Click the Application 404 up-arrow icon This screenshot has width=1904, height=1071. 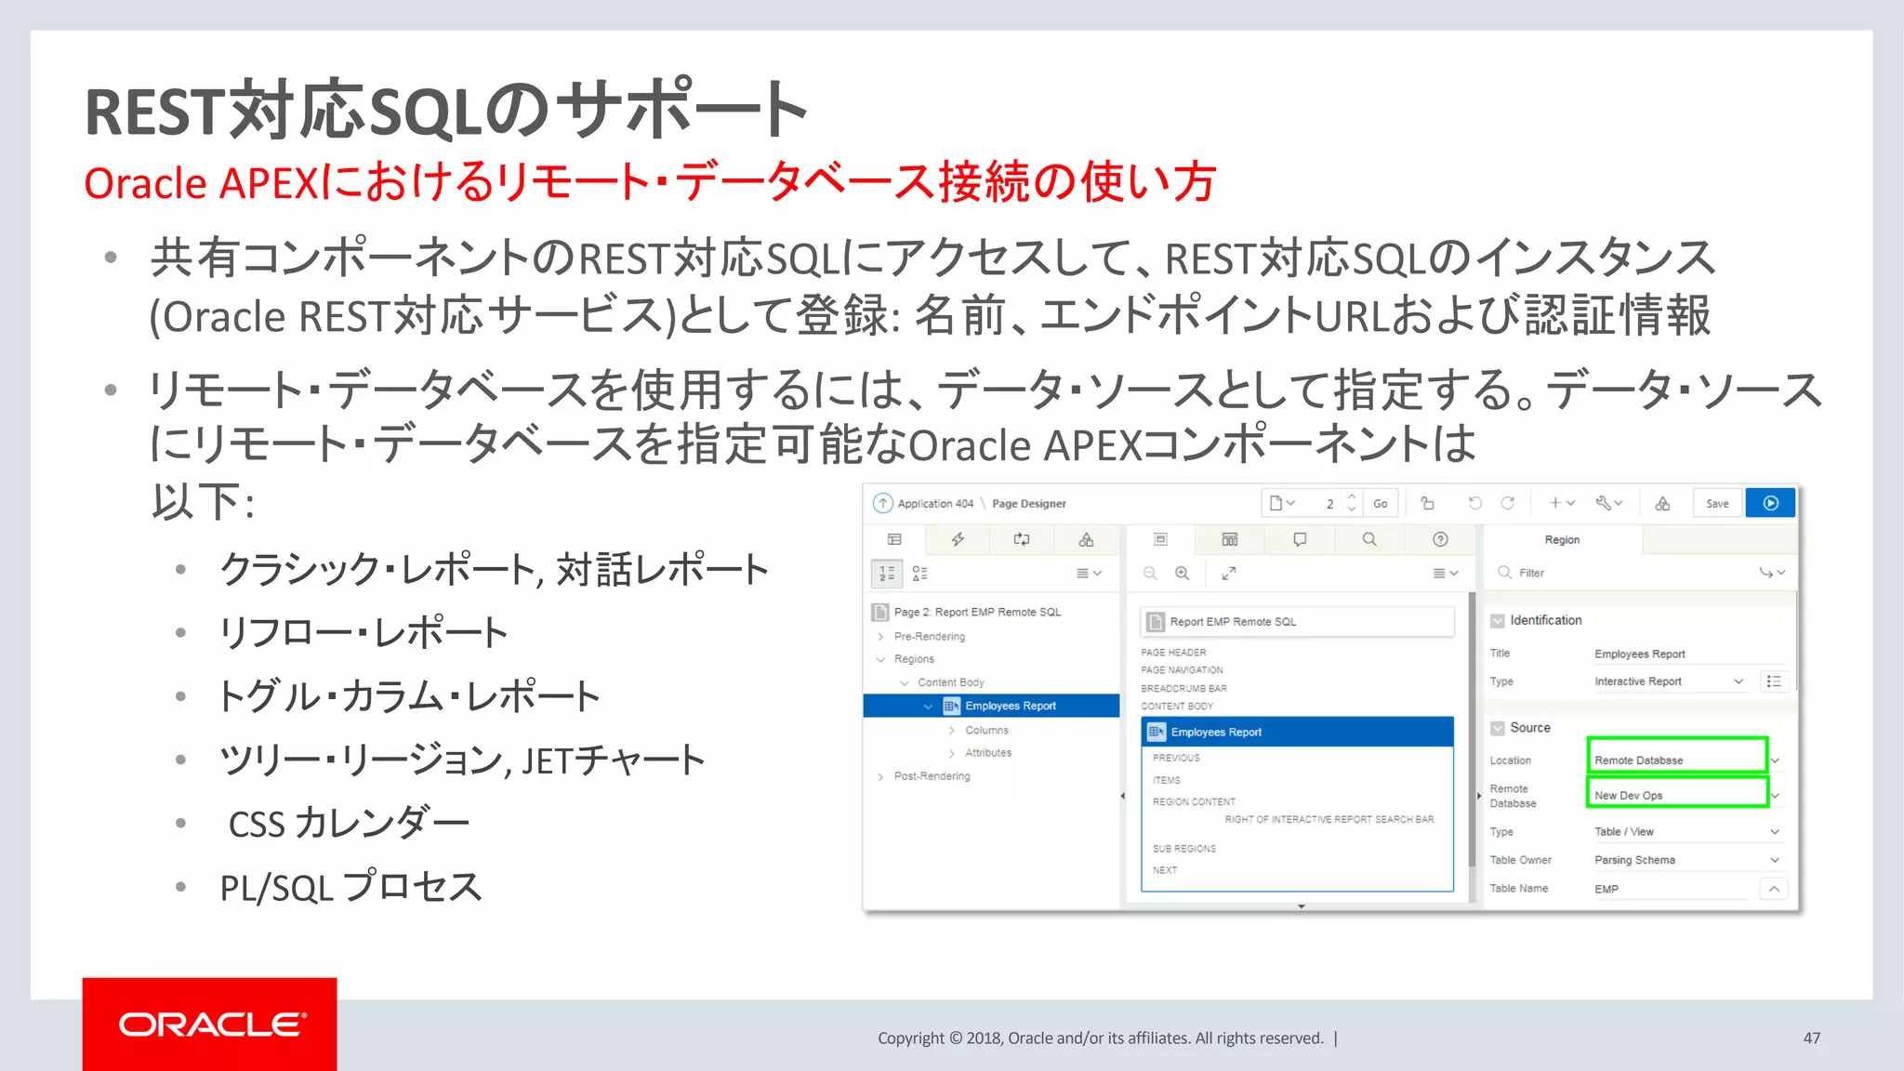pyautogui.click(x=882, y=503)
